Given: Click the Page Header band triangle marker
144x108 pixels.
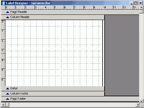Looking at the screenshot, I should [7, 12].
